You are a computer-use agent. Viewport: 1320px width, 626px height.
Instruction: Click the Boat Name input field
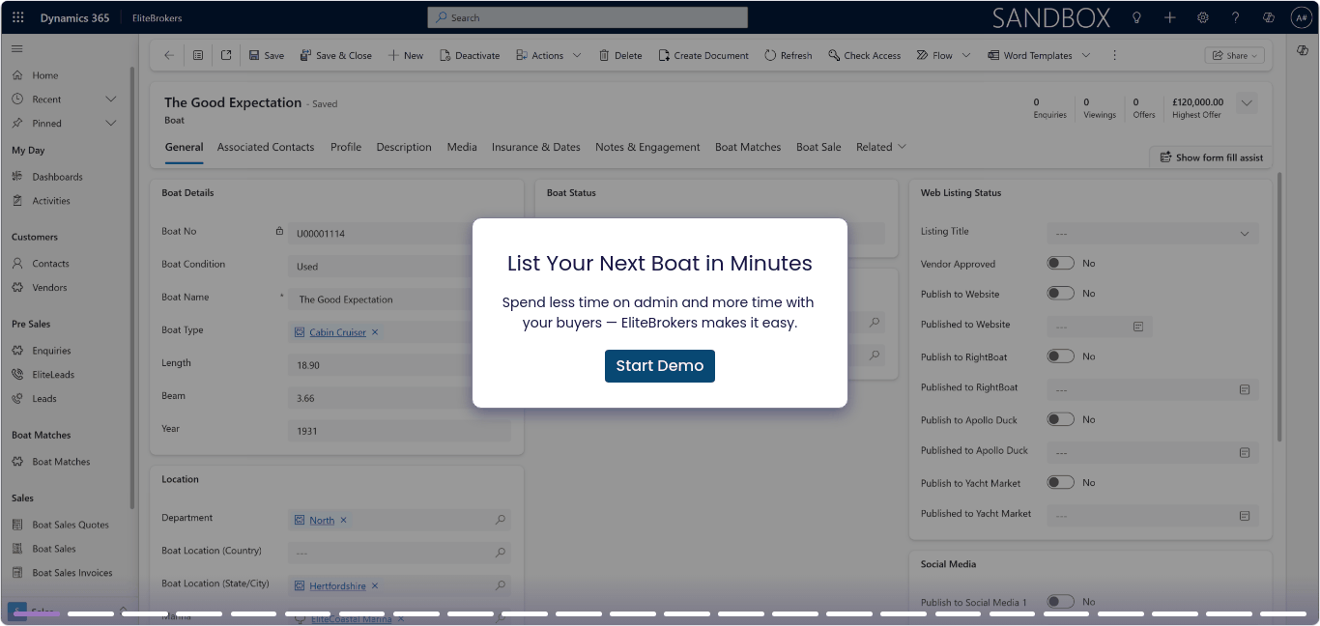(x=399, y=299)
